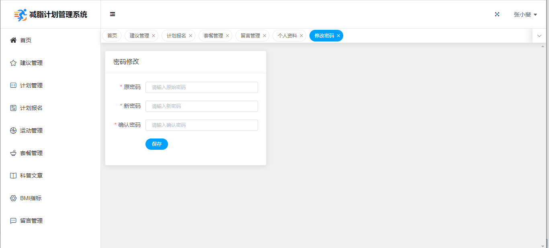549x248 pixels.
Task: Open 套餐管理 in the sidebar
Action: click(50, 153)
